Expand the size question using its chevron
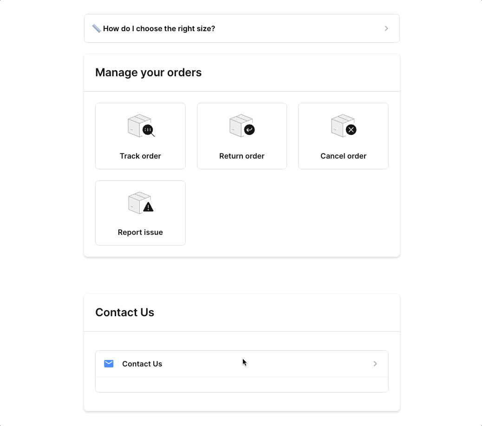 [x=386, y=28]
